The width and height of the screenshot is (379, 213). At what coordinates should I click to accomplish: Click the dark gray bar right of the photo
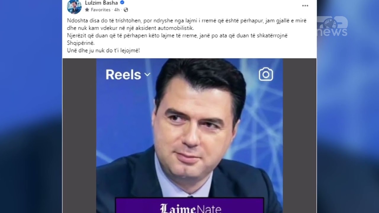pyautogui.click(x=300, y=135)
